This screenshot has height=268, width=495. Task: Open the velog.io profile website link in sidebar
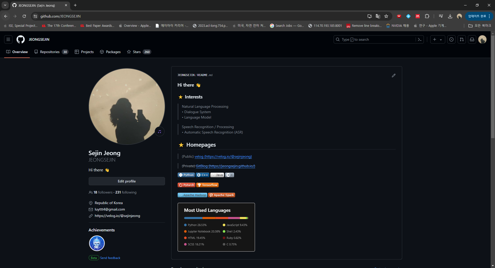[x=117, y=216]
